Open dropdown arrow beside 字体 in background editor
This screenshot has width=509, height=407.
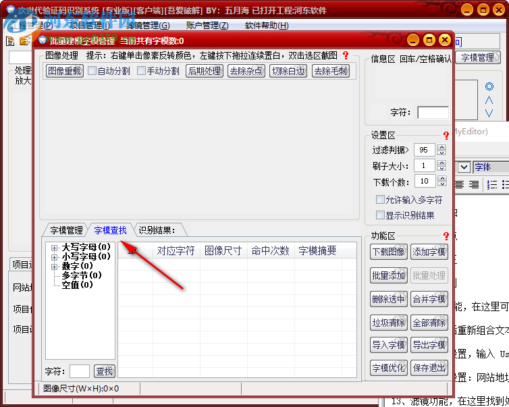tap(464, 167)
